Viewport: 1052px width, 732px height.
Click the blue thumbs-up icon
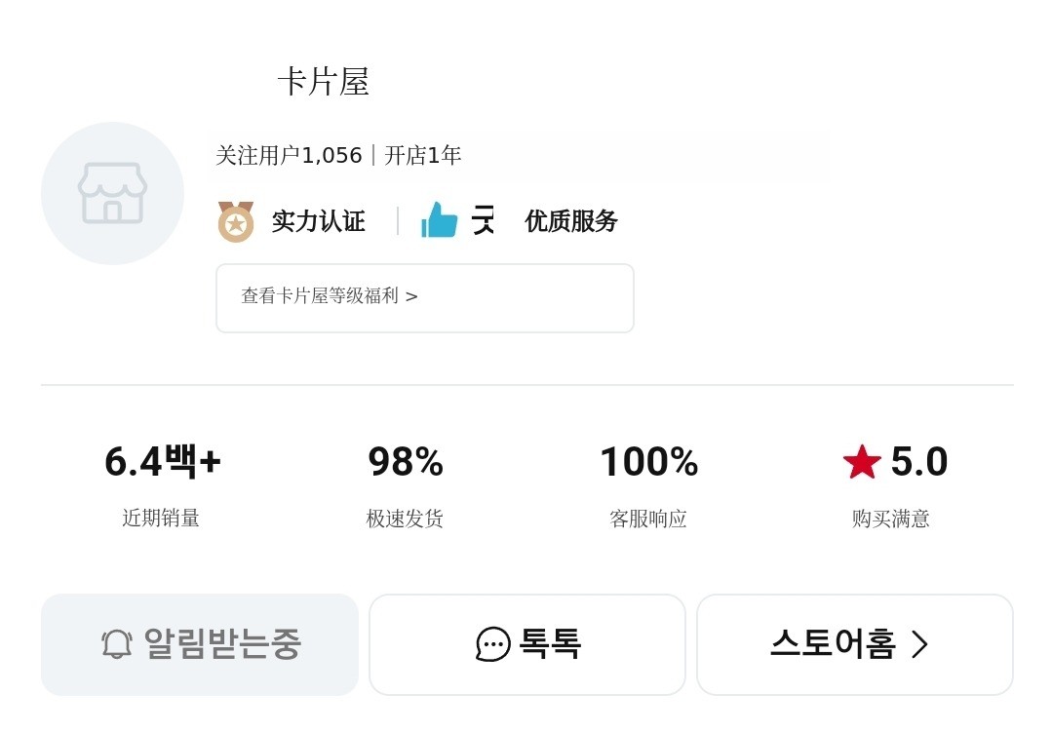pos(439,220)
